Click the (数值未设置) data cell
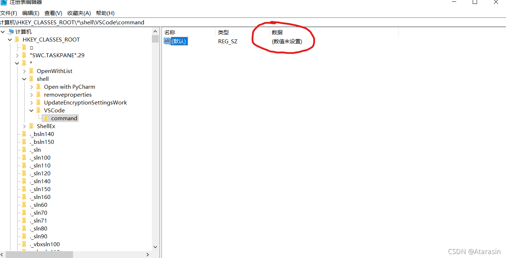This screenshot has width=506, height=258. 287,42
